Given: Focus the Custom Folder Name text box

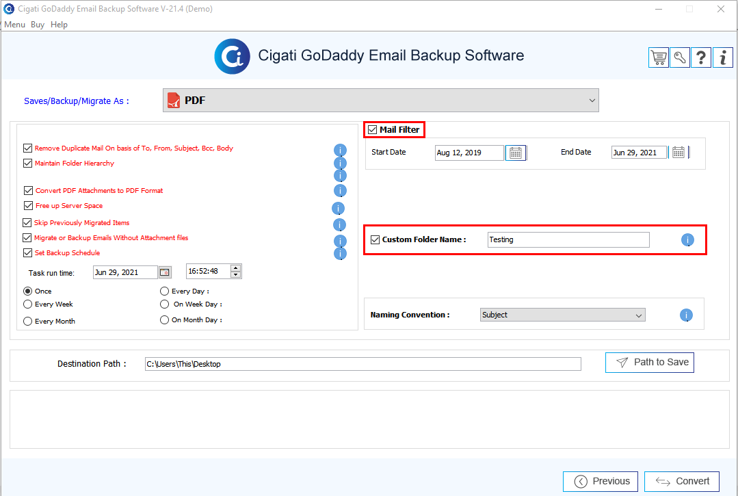Looking at the screenshot, I should (x=568, y=239).
